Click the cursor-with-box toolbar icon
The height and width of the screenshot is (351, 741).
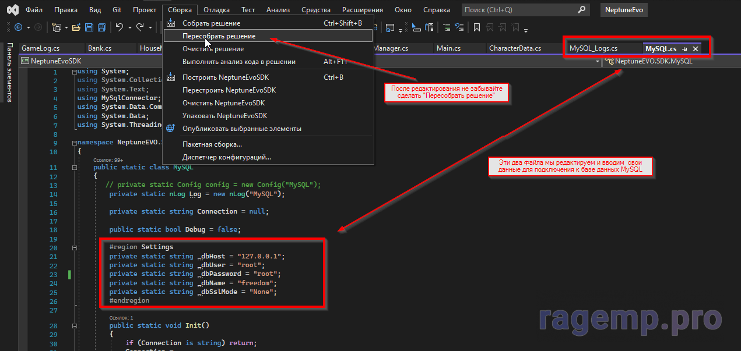tap(416, 27)
